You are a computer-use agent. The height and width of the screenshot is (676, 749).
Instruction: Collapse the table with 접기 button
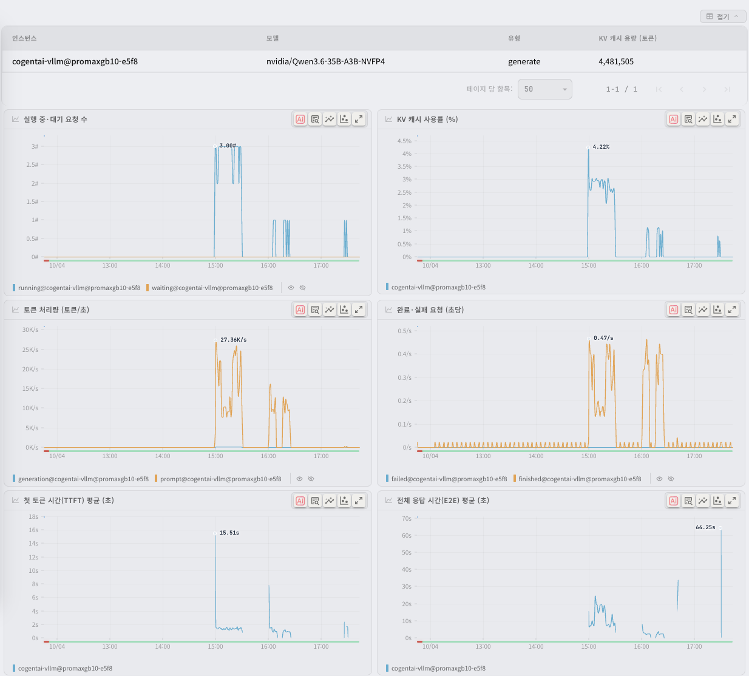tap(723, 16)
